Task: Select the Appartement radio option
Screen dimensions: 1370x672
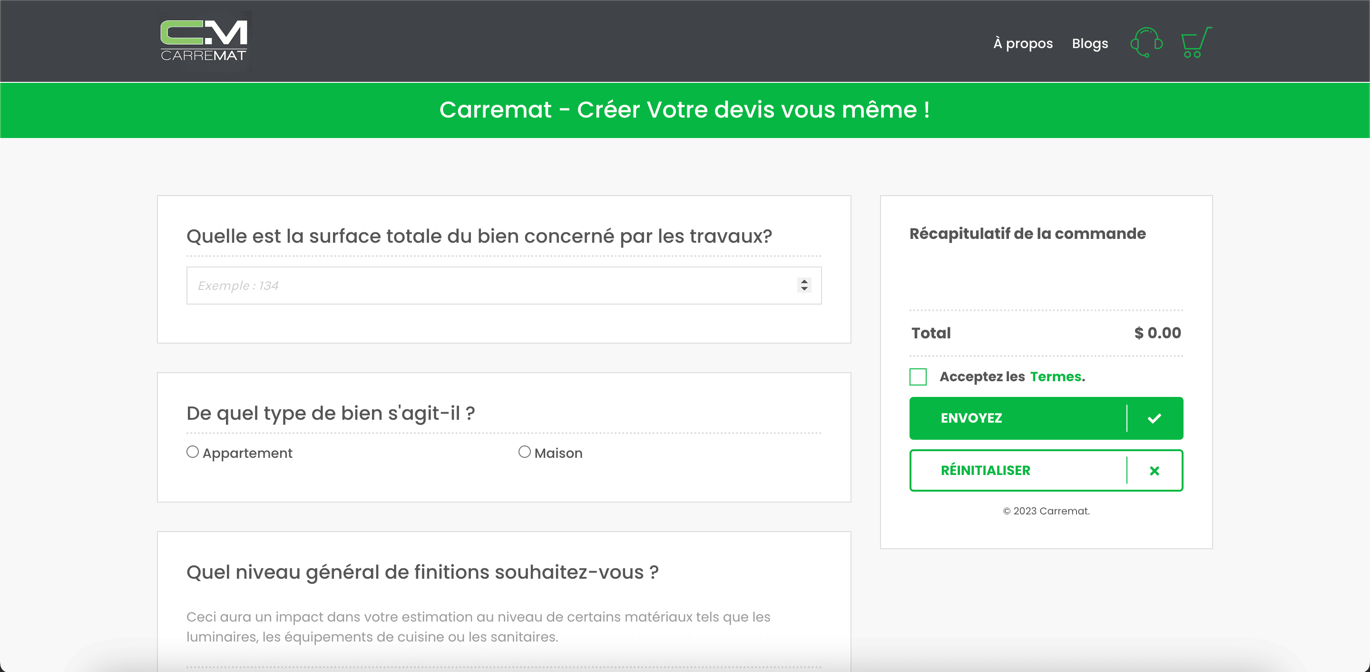Action: click(193, 452)
